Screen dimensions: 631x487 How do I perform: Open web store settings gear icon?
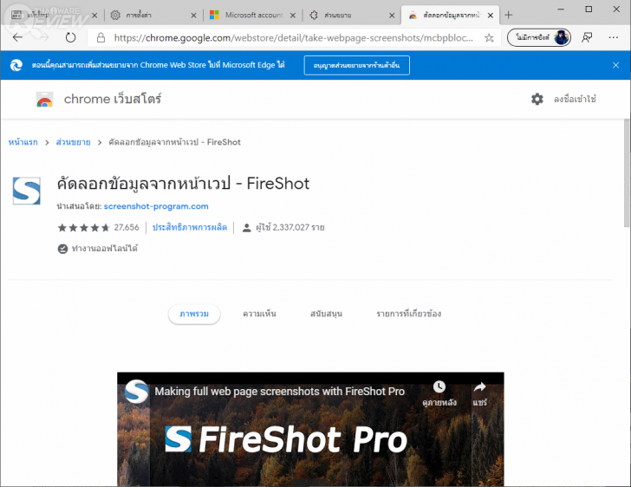tap(537, 99)
